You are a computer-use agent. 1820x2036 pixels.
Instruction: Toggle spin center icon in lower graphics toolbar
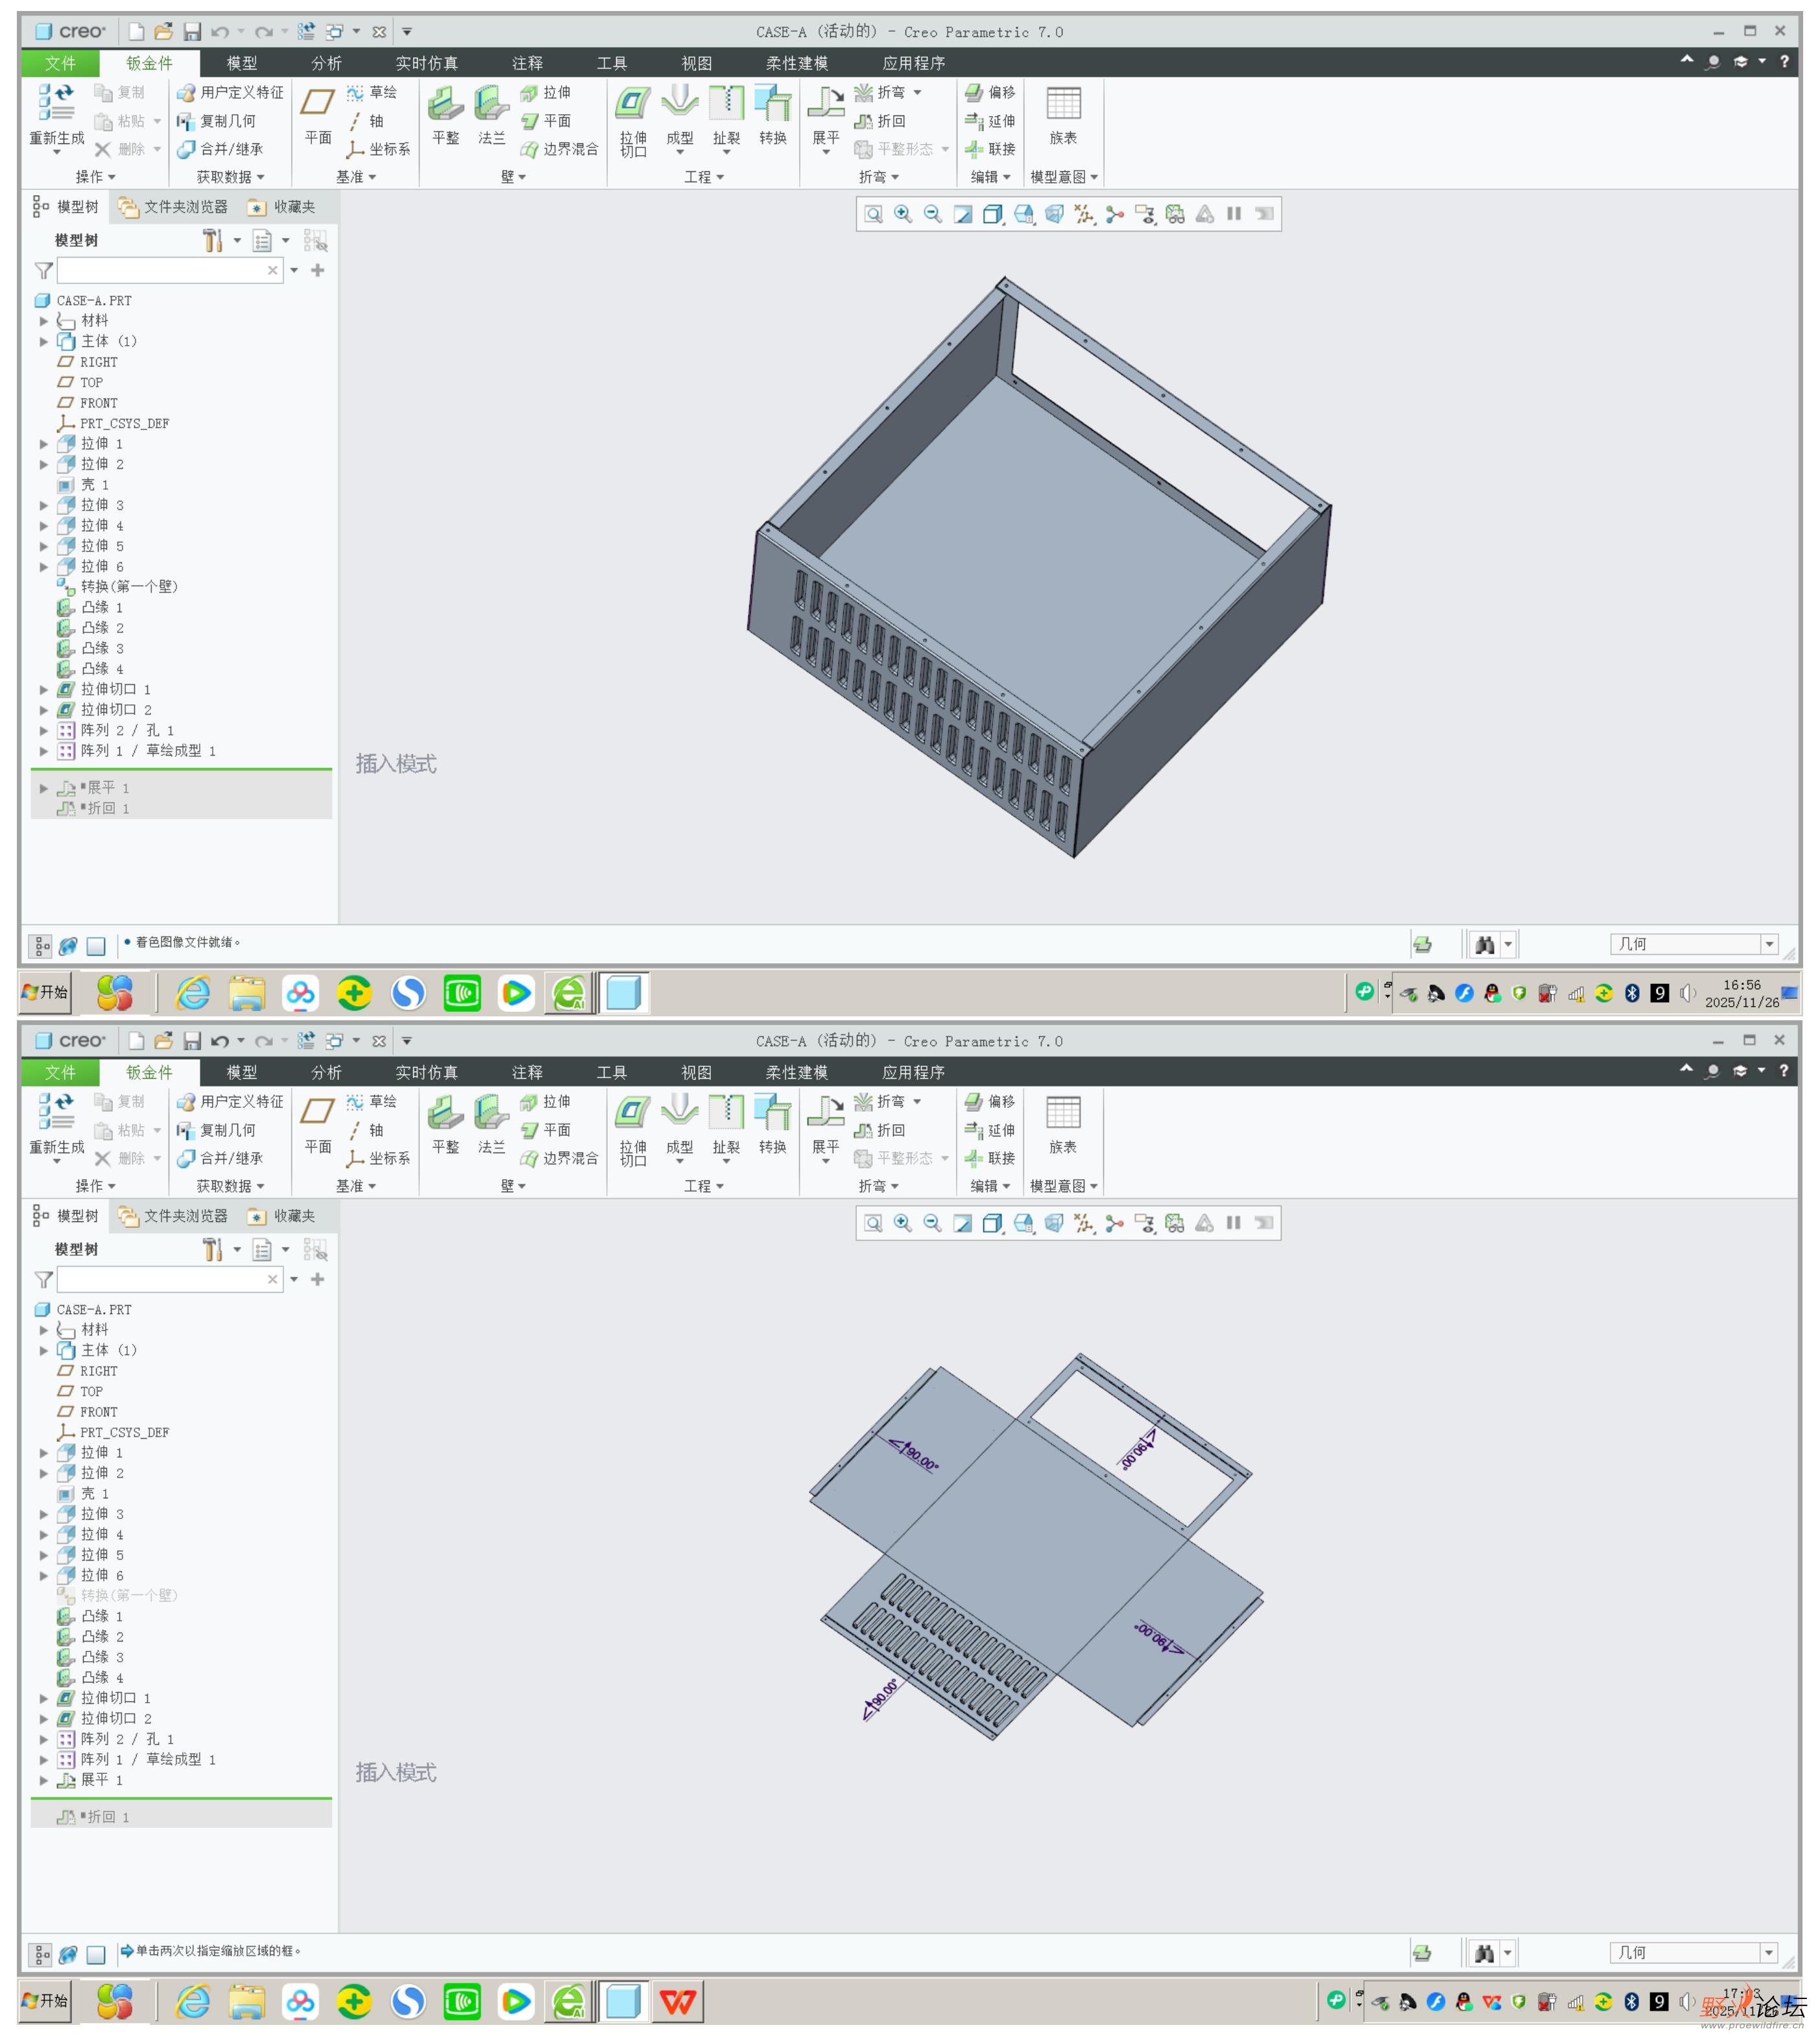click(1114, 1223)
